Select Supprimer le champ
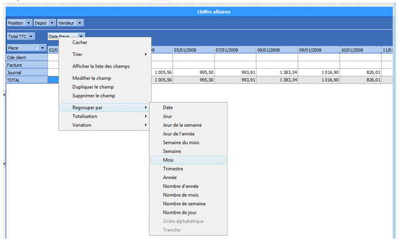The width and height of the screenshot is (399, 244). (93, 95)
